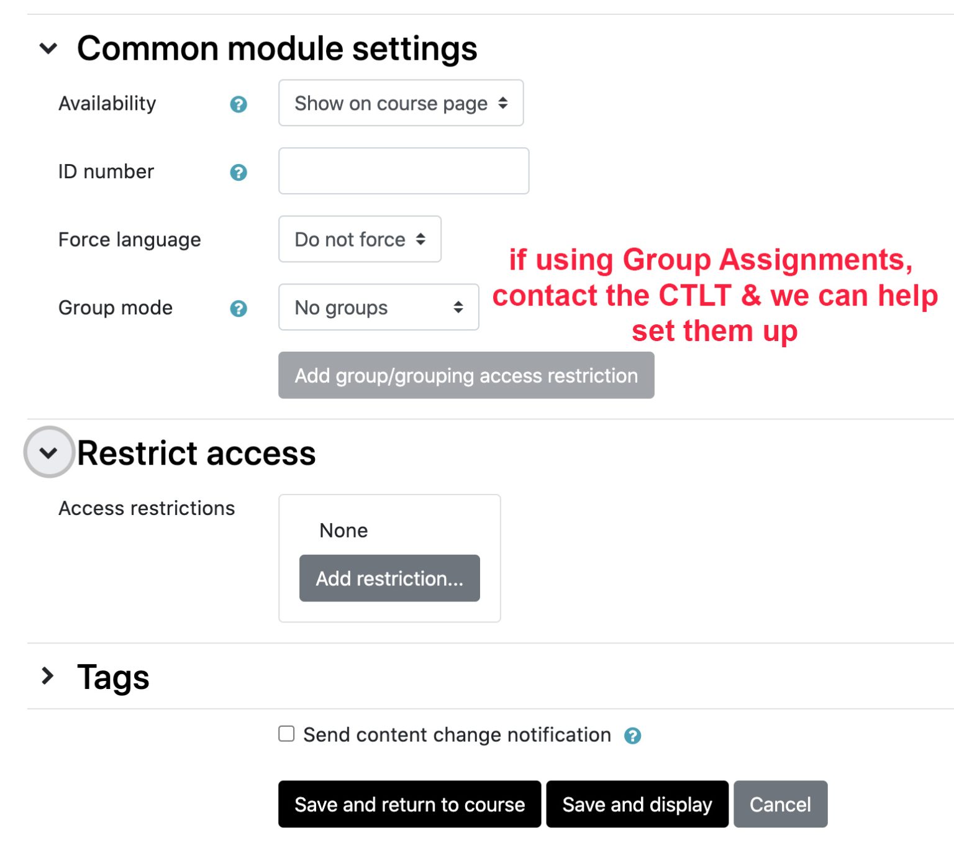Click into the ID number field
Viewport: 954px width, 853px height.
[x=404, y=171]
